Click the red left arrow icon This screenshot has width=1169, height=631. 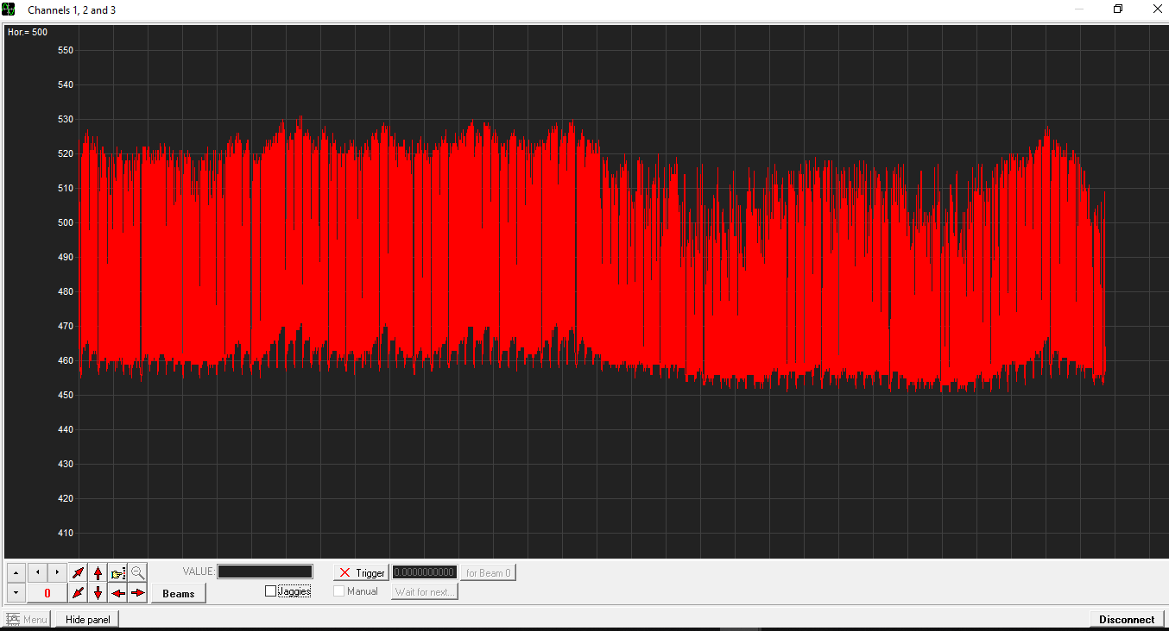point(118,593)
